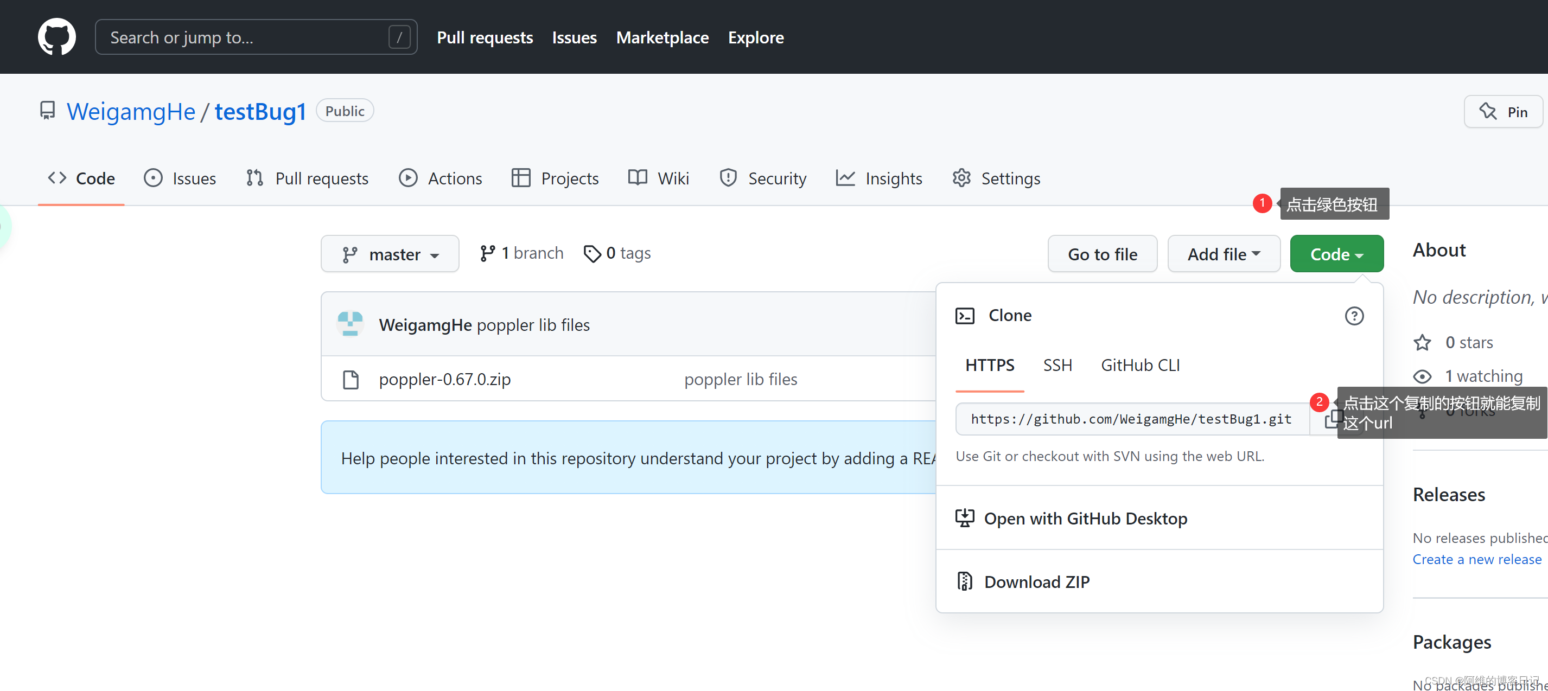Click the star icon in About

[x=1422, y=342]
